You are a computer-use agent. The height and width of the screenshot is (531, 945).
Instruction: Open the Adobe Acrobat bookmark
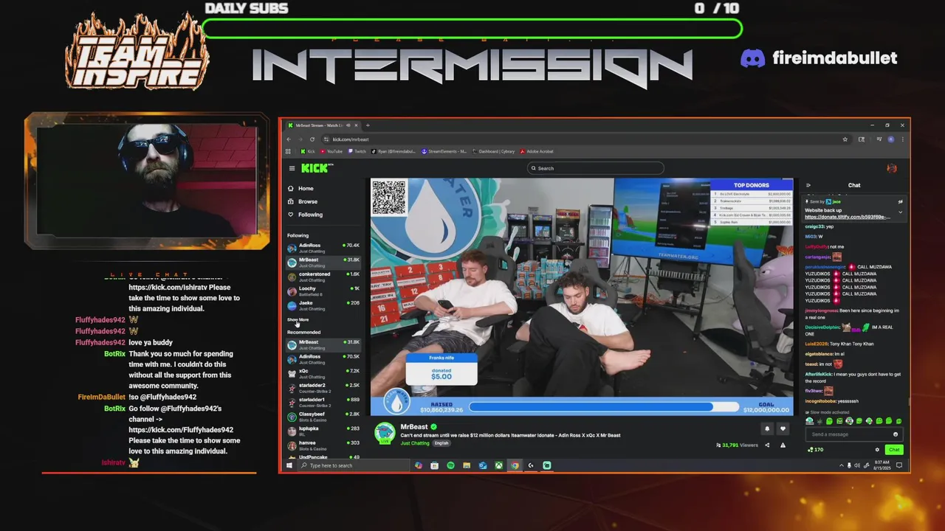point(537,151)
